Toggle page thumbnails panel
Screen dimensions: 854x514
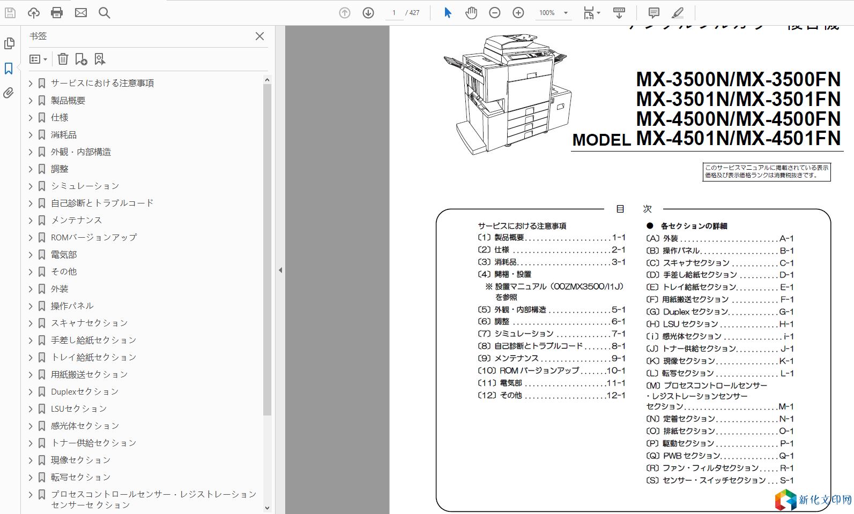9,43
